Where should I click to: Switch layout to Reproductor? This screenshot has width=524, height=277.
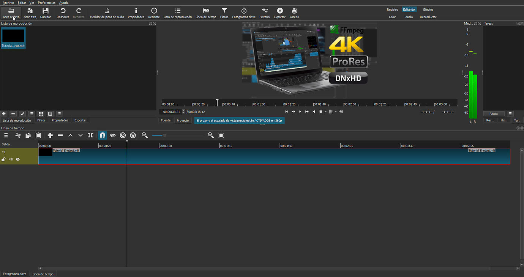point(428,17)
